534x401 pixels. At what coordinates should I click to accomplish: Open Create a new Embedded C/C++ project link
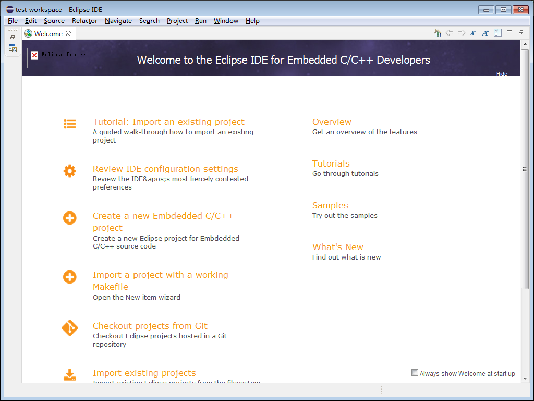point(163,221)
